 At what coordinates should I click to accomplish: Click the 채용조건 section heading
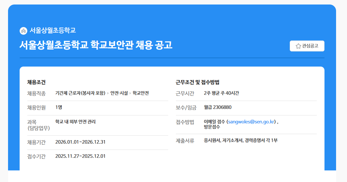[x=36, y=82]
